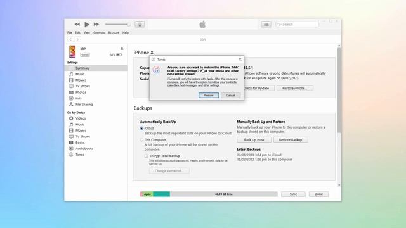The image size is (406, 228).
Task: Click Change Password... button
Action: (169, 171)
